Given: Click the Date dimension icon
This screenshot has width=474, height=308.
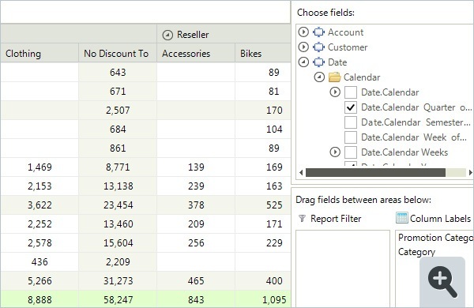Looking at the screenshot, I should (318, 62).
